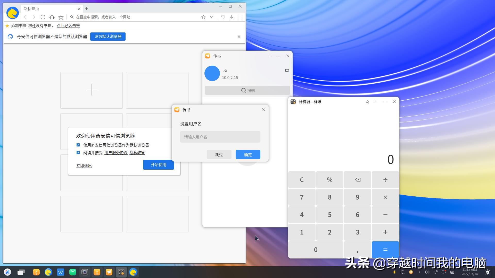The width and height of the screenshot is (495, 278).
Task: Open the 隐私政策 link
Action: 137,153
